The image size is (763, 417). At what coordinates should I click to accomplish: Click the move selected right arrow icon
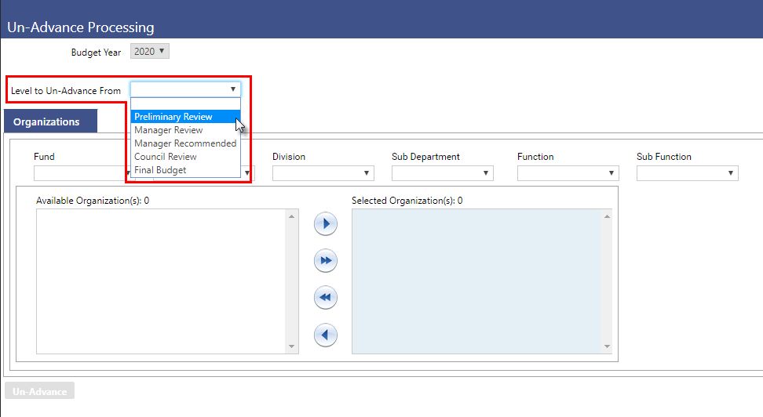[x=325, y=224]
